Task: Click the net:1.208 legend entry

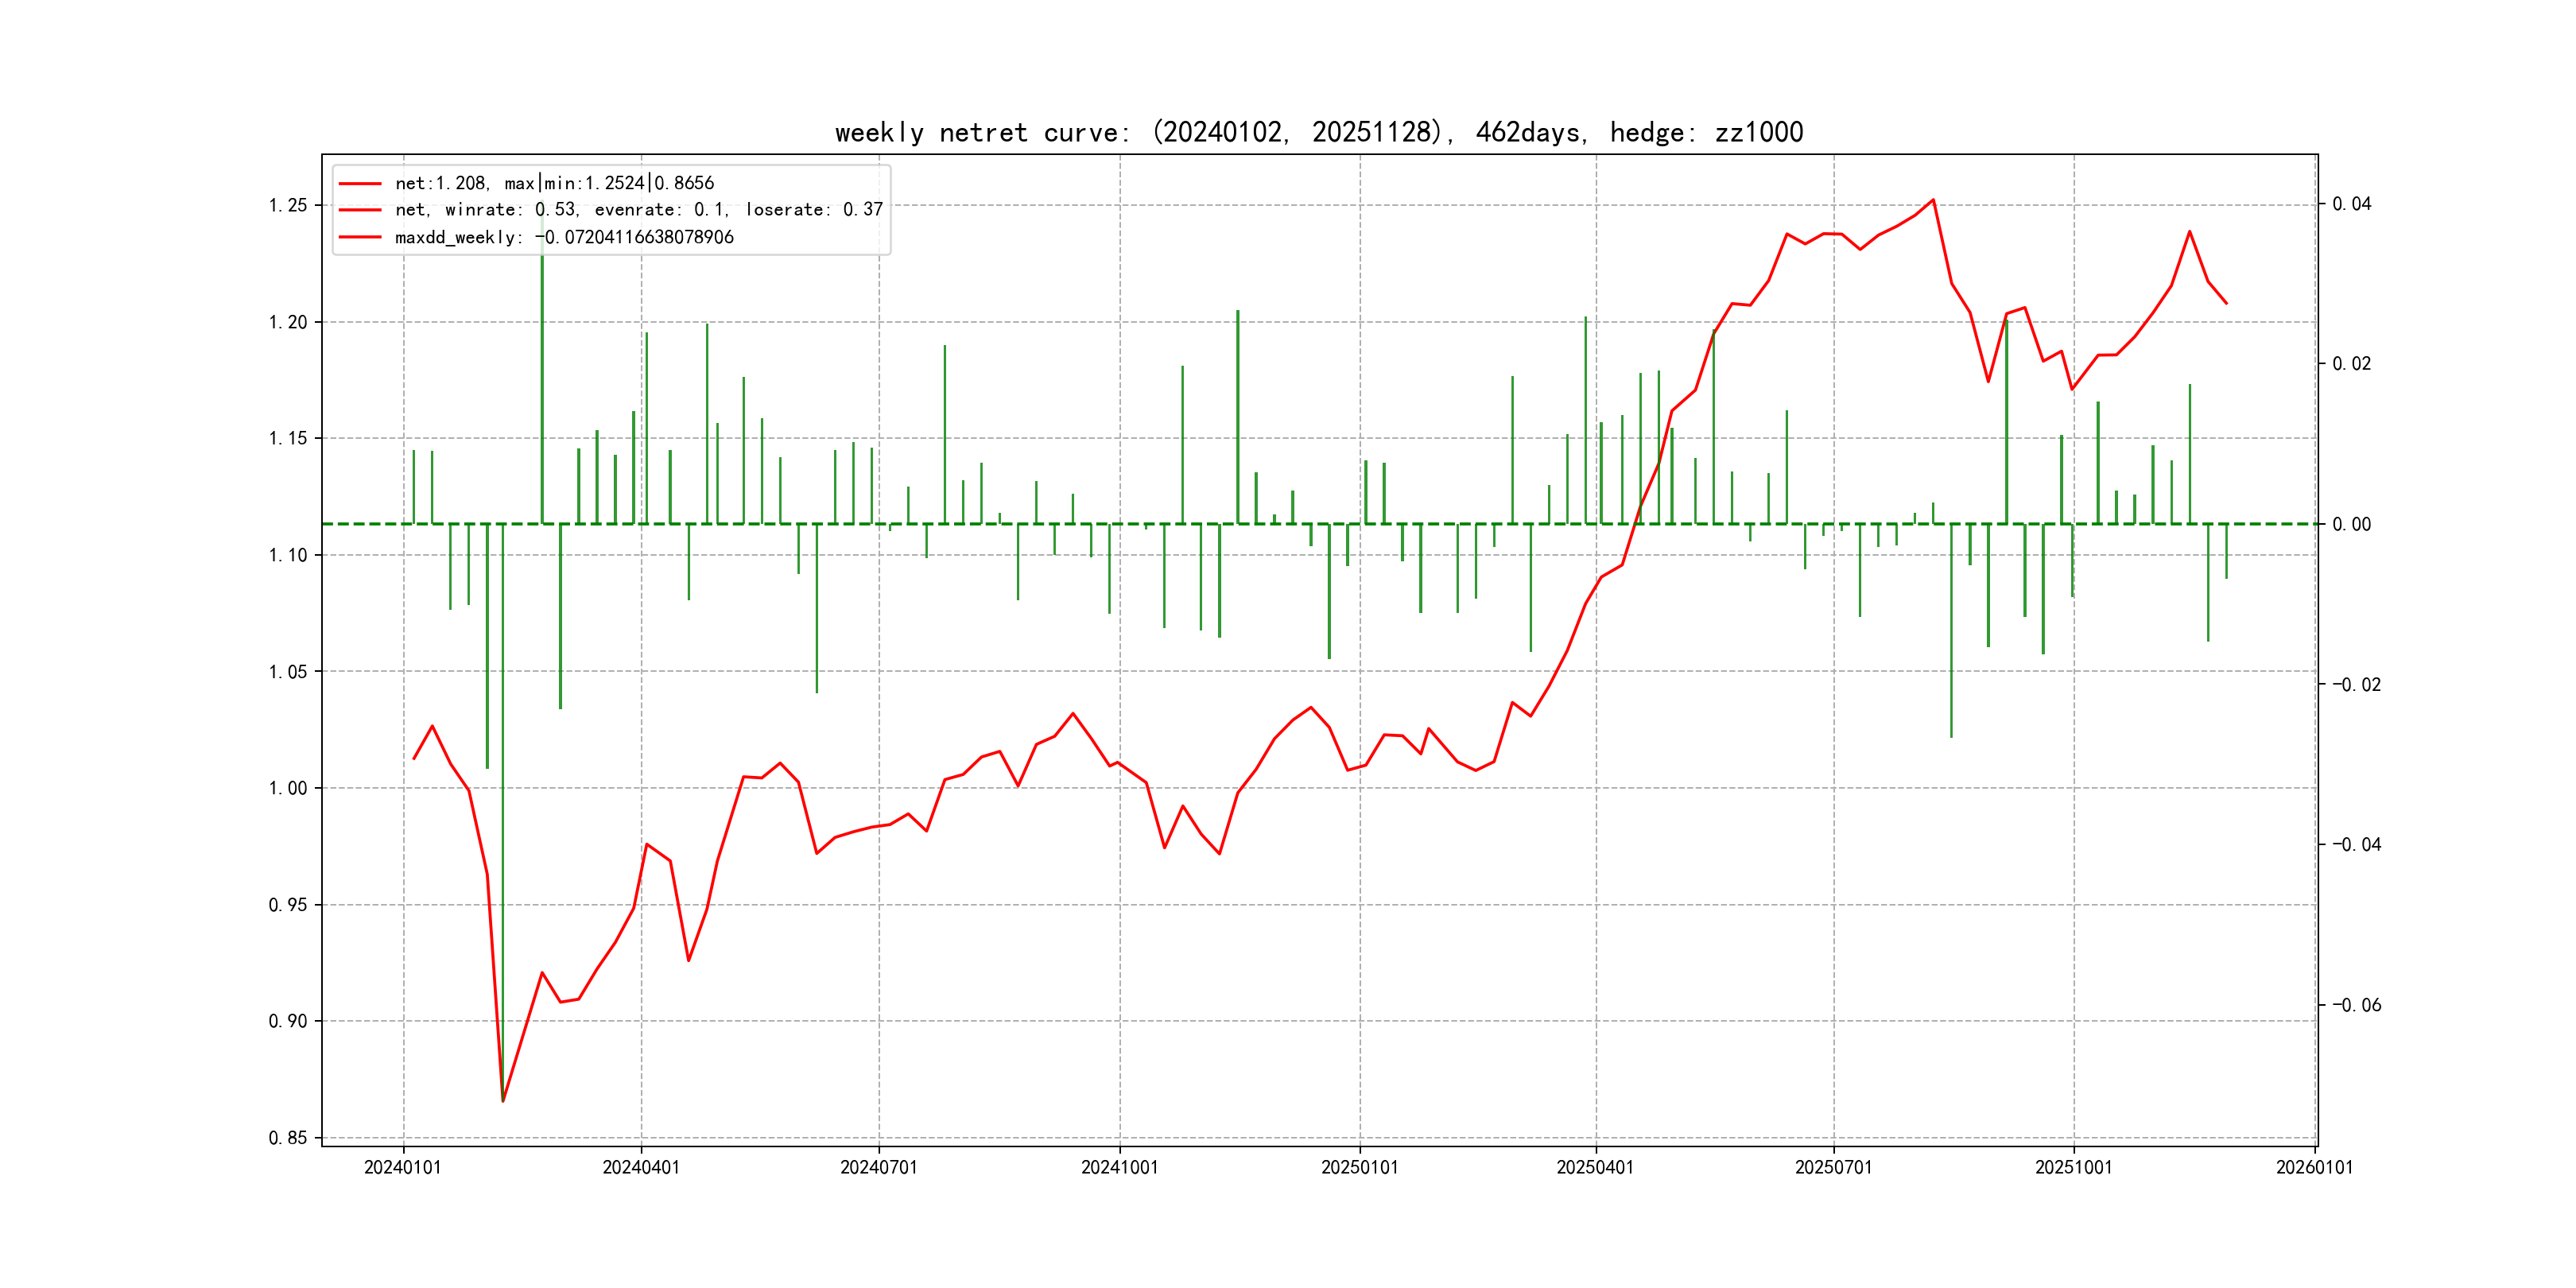Action: 554,183
